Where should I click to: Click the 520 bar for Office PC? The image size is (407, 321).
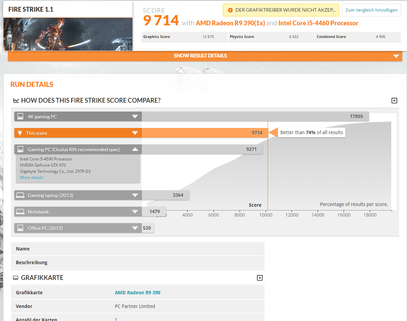(148, 228)
